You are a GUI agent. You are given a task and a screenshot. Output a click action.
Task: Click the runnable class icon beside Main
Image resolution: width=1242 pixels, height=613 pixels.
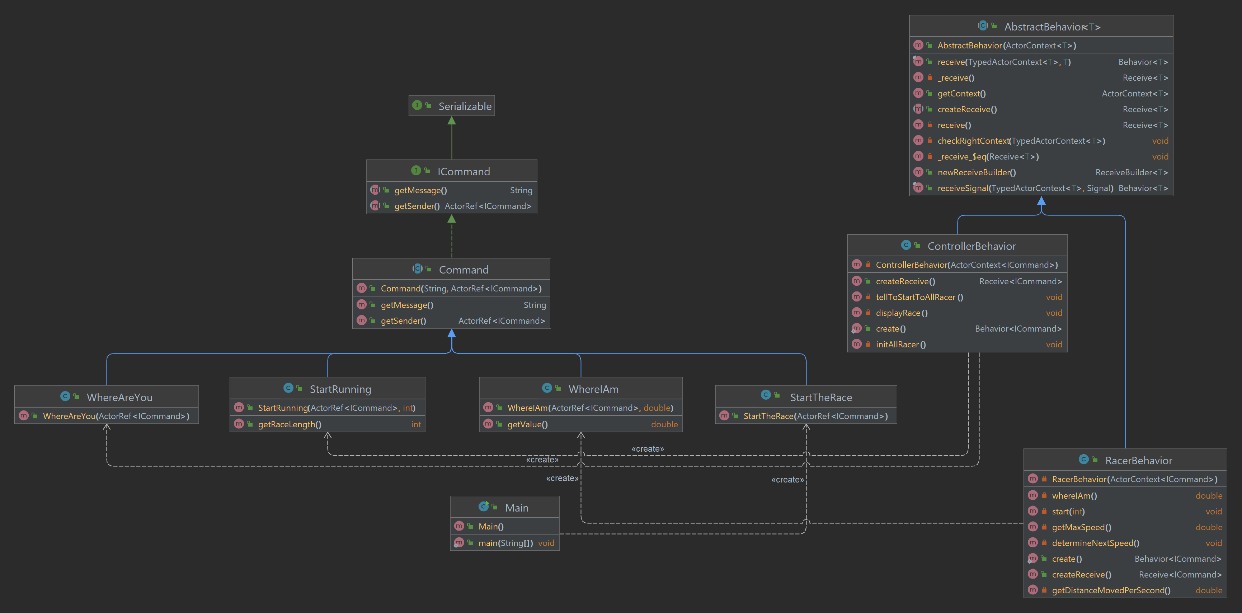pyautogui.click(x=484, y=507)
